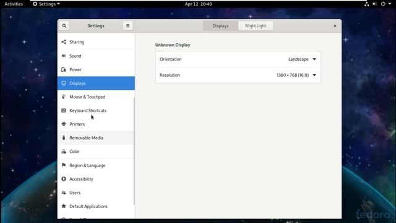Open the settings search magnifier button
Image resolution: width=396 pixels, height=223 pixels.
[x=64, y=26]
